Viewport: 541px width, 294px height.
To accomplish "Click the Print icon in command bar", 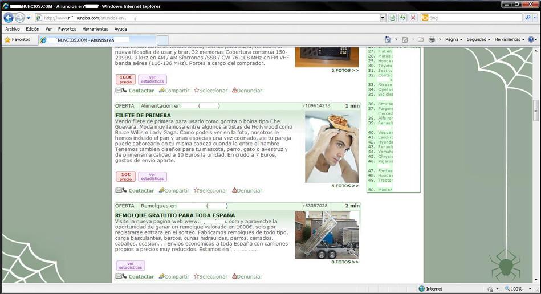I will click(x=432, y=39).
